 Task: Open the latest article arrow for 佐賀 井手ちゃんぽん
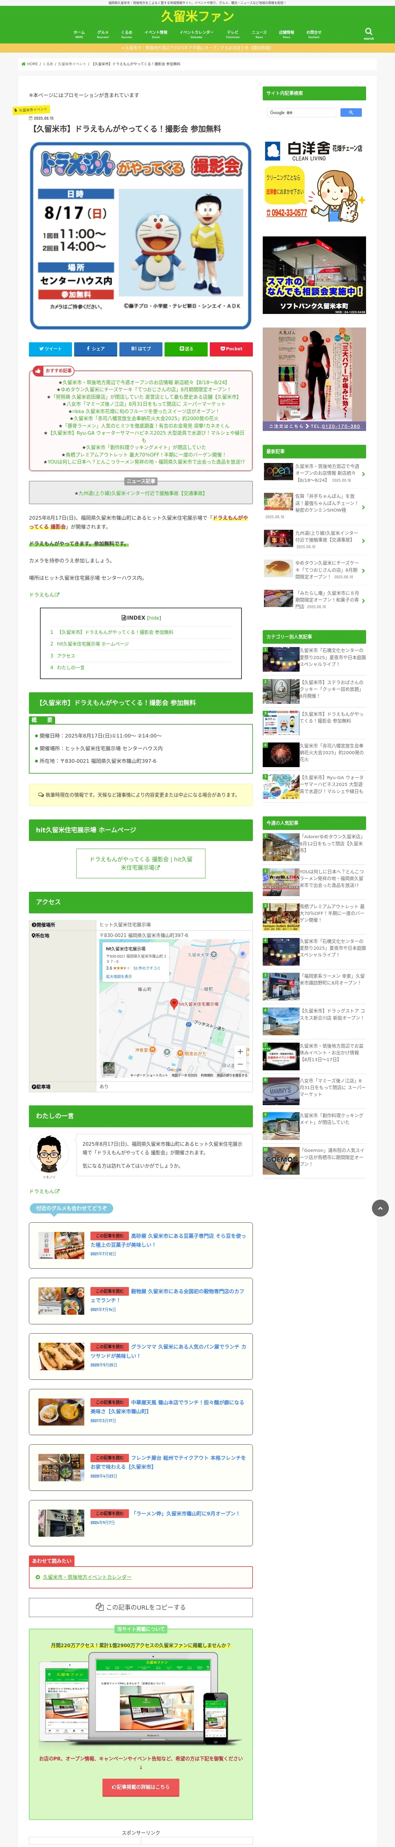(x=363, y=508)
